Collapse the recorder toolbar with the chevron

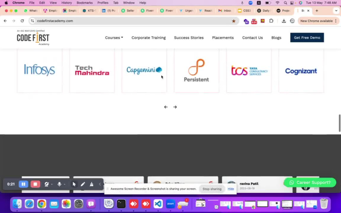pyautogui.click(x=100, y=184)
